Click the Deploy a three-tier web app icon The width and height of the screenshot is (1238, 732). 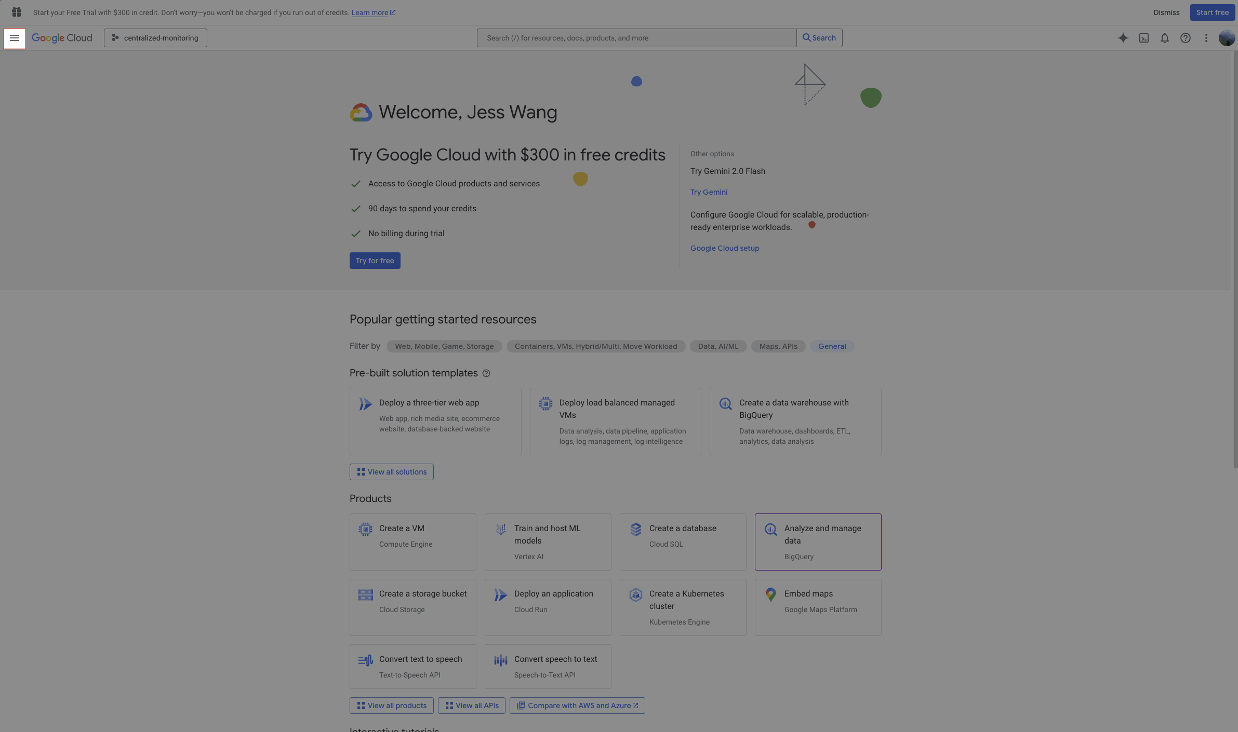[366, 404]
